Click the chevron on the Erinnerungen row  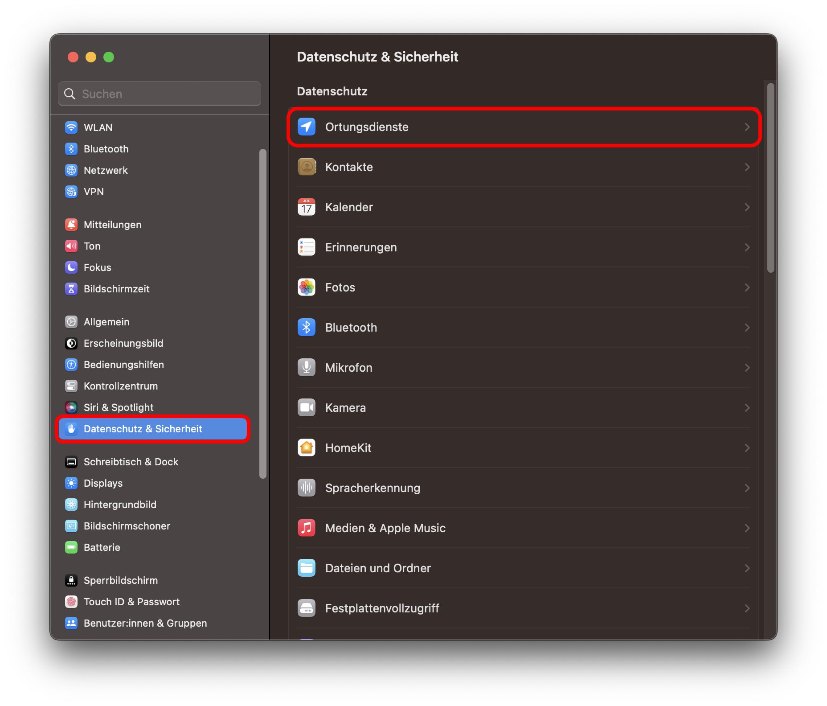pyautogui.click(x=747, y=247)
